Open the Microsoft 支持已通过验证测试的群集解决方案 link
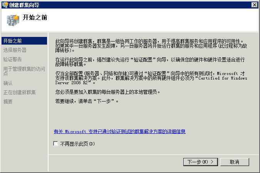Screen dimensions: 260x173 click(119, 131)
